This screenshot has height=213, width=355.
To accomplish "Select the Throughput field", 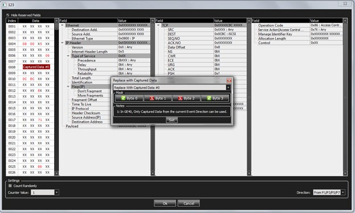I will pos(87,69).
